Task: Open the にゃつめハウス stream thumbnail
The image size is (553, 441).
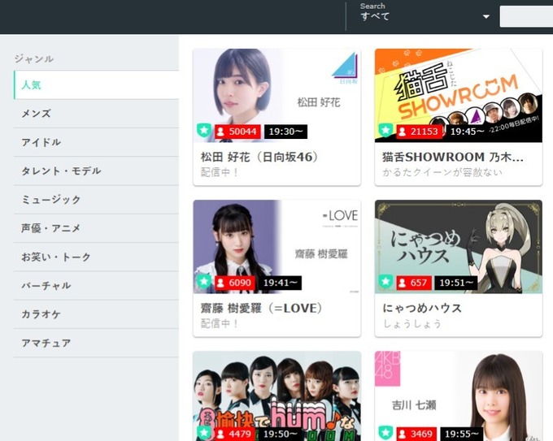Action: (x=459, y=247)
